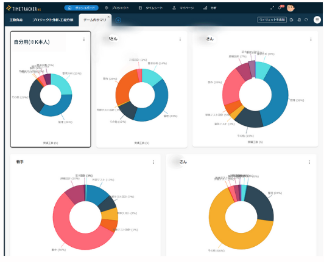Close the チーム内サマリ tab
The height and width of the screenshot is (262, 324).
108,16
